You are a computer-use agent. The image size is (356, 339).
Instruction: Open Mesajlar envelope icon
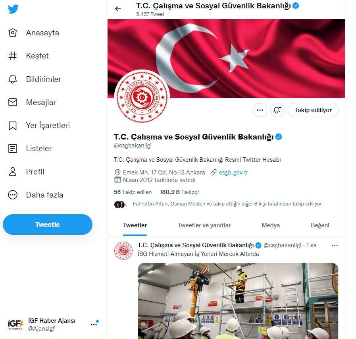tap(12, 102)
